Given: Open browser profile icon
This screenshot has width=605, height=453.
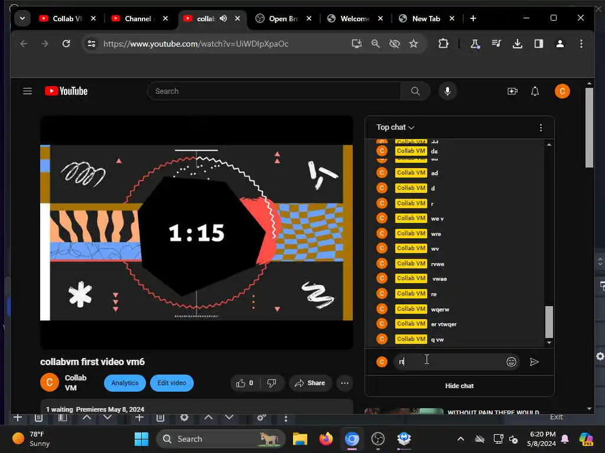Looking at the screenshot, I should point(560,44).
